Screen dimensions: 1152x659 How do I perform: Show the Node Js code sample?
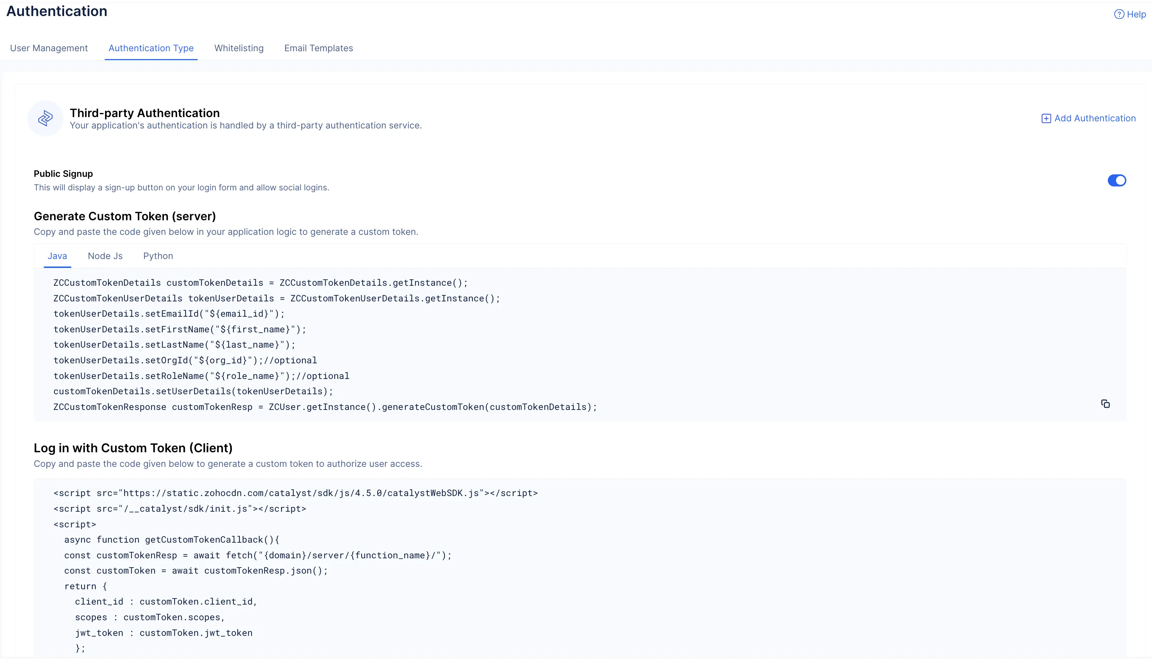[105, 256]
